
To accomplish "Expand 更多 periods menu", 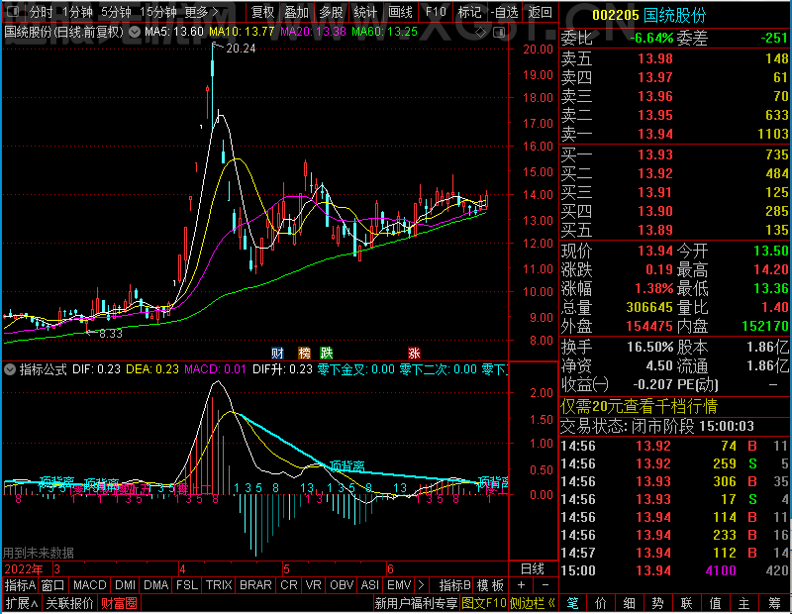I will (x=201, y=12).
